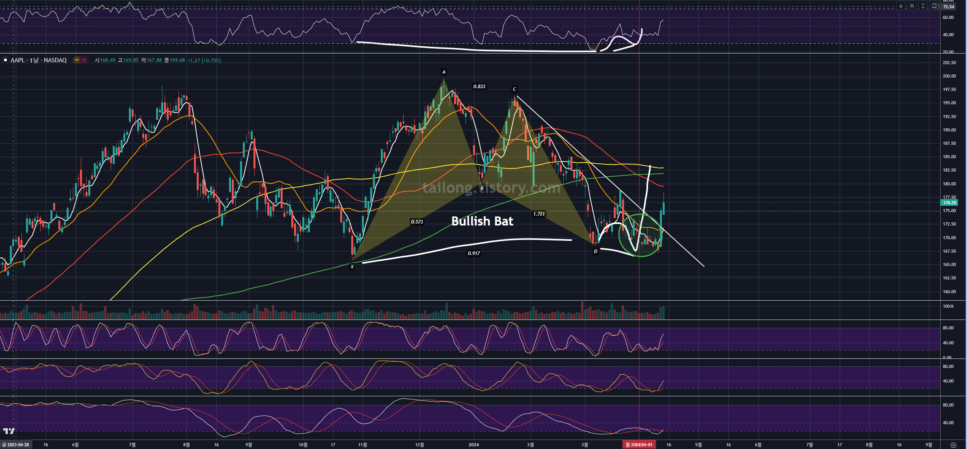Collapse the top RSI indicator pane
The width and height of the screenshot is (967, 449).
pyautogui.click(x=923, y=6)
